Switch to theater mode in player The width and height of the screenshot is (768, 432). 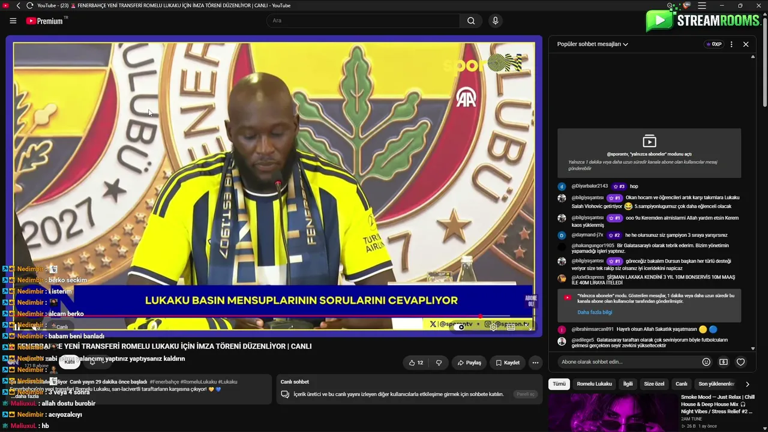click(x=511, y=327)
